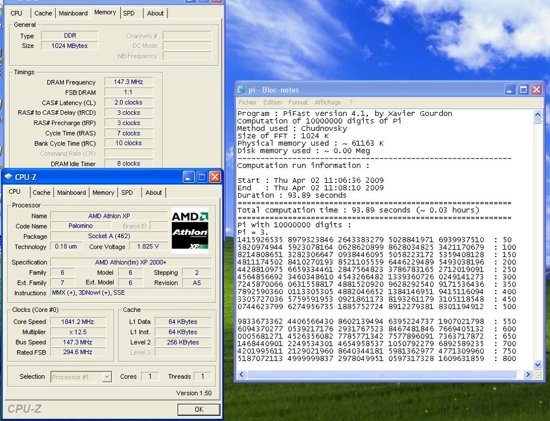Switch to Cache tab in front CPU-Z window

click(42, 193)
